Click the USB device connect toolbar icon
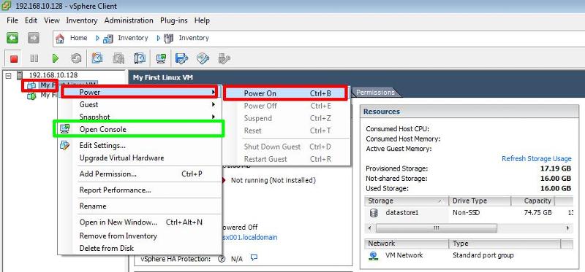The image size is (585, 272). pyautogui.click(x=224, y=58)
